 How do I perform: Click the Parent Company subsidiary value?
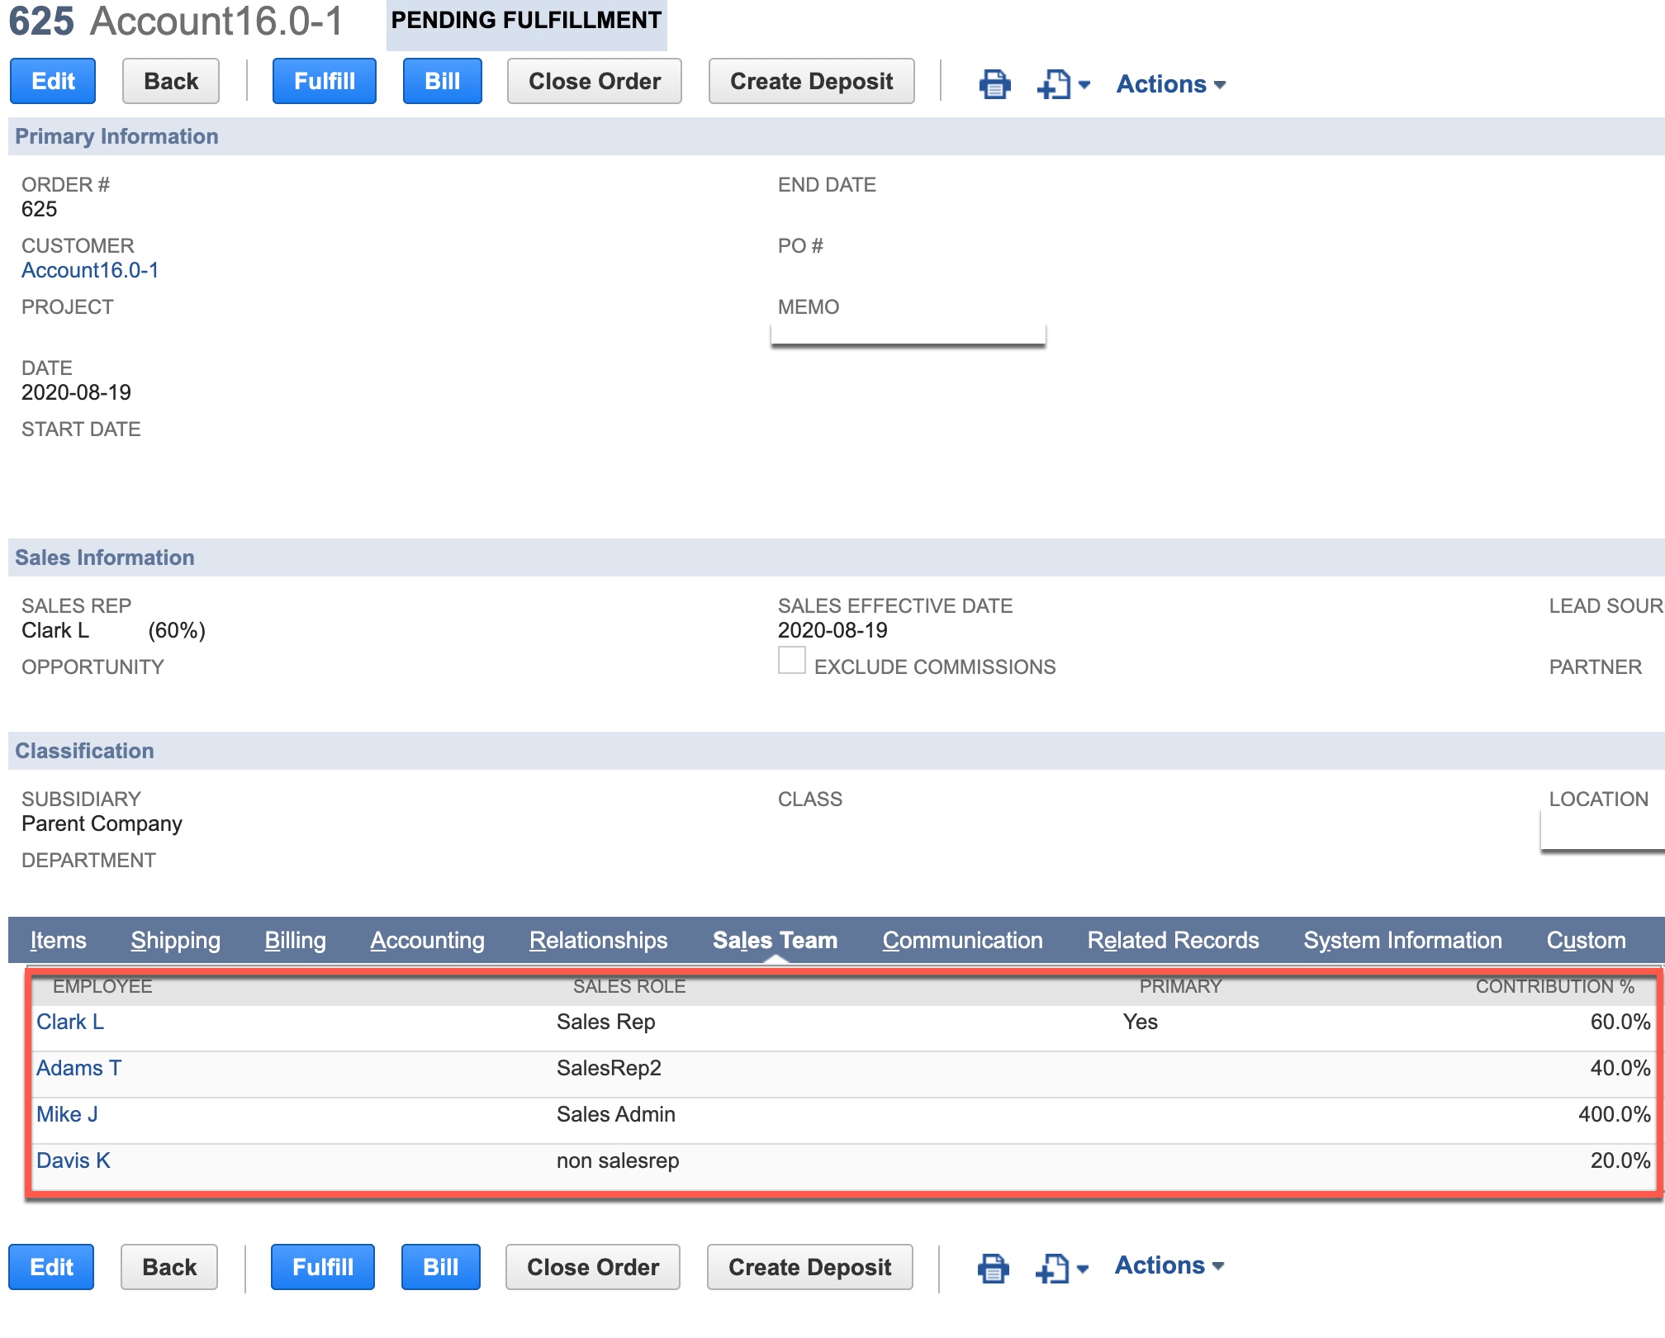pyautogui.click(x=102, y=823)
